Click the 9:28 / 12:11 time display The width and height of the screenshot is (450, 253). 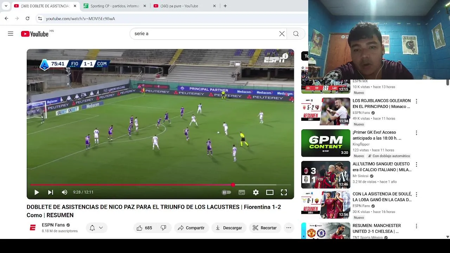coord(83,192)
